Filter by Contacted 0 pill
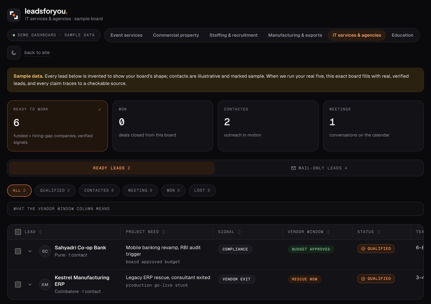The image size is (431, 304). click(x=99, y=190)
